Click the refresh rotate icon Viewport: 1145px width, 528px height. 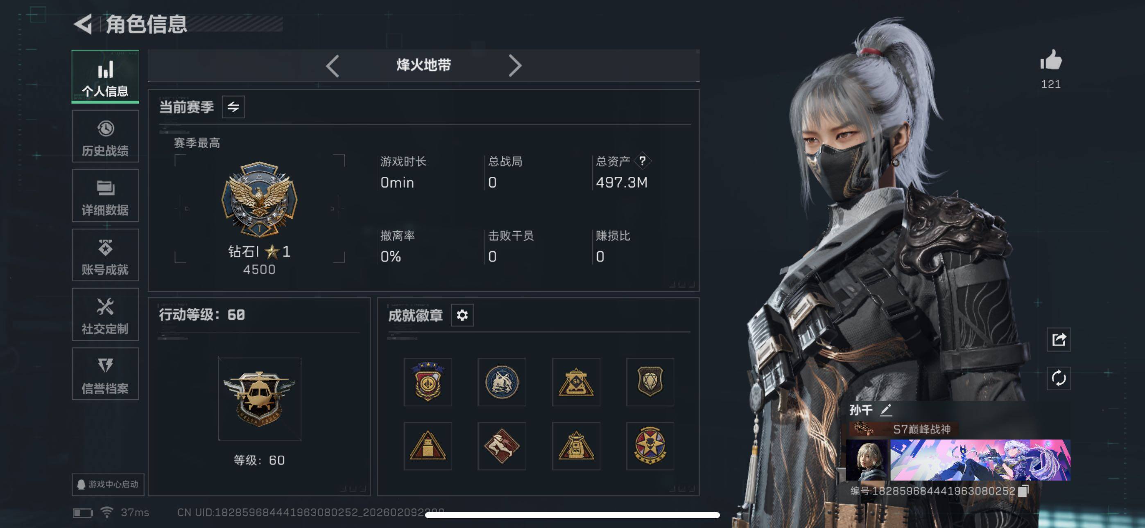pyautogui.click(x=1058, y=378)
